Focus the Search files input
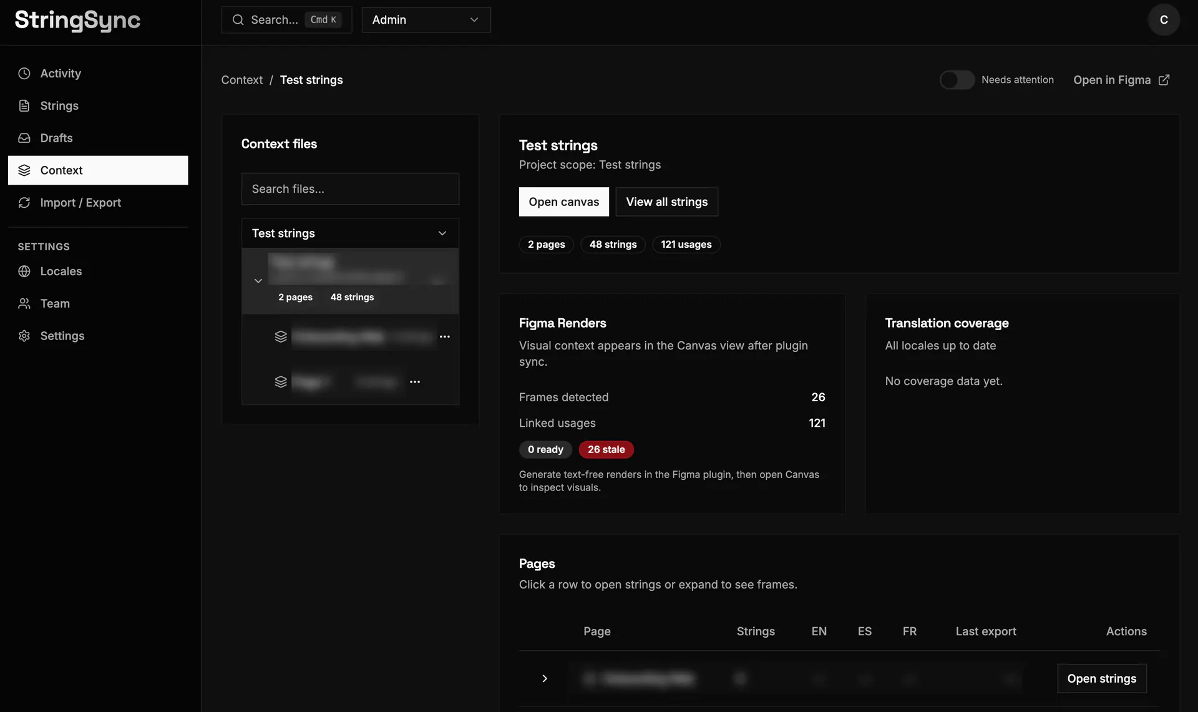Viewport: 1198px width, 712px height. click(x=350, y=189)
